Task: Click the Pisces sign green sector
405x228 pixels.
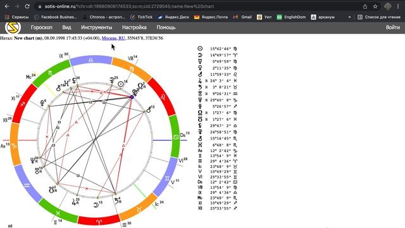Action: [x=58, y=213]
